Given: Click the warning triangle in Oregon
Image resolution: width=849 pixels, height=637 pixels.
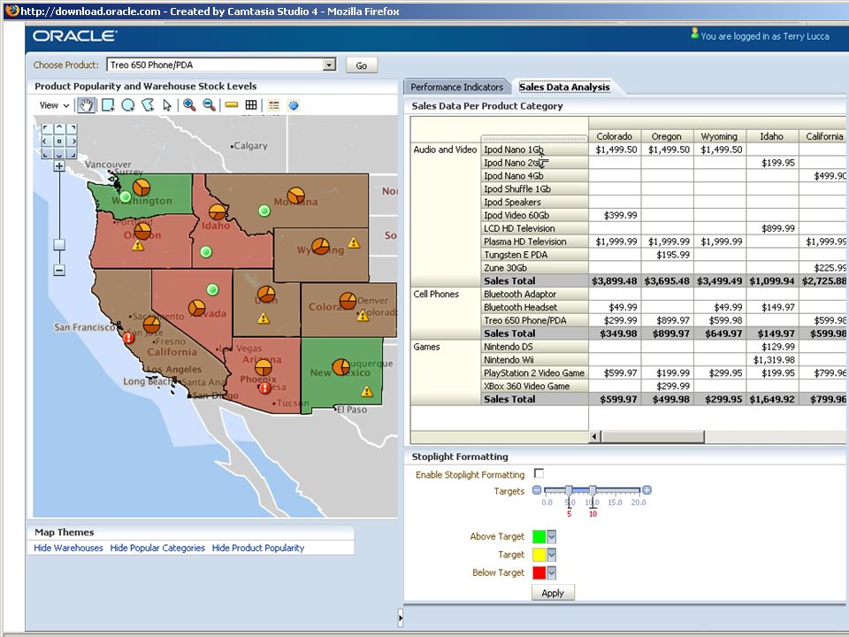Looking at the screenshot, I should (138, 246).
